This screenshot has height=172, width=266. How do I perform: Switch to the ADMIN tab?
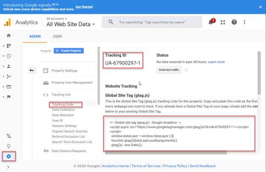35,36
